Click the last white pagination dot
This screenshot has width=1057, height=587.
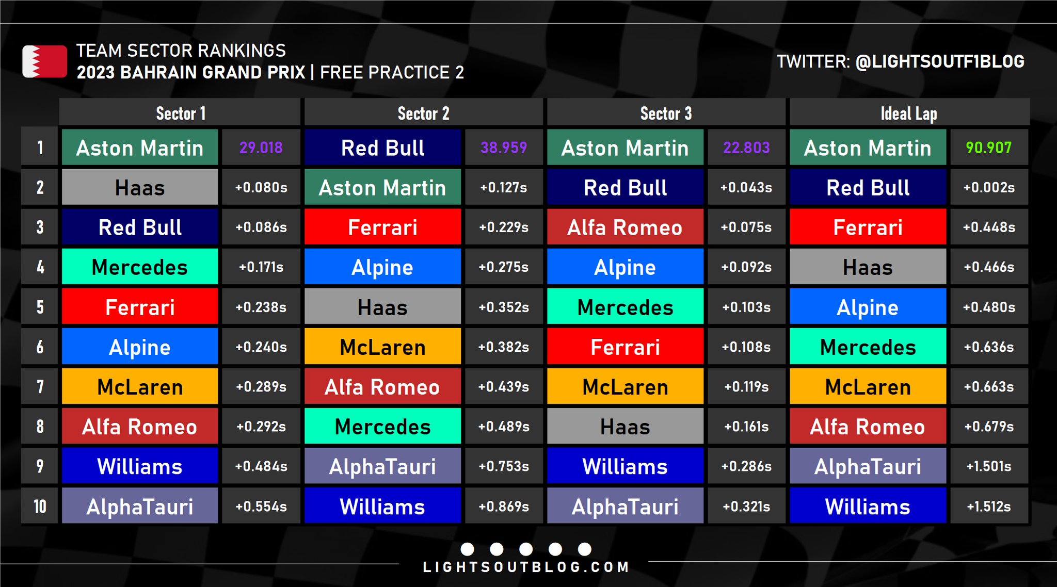tap(584, 549)
